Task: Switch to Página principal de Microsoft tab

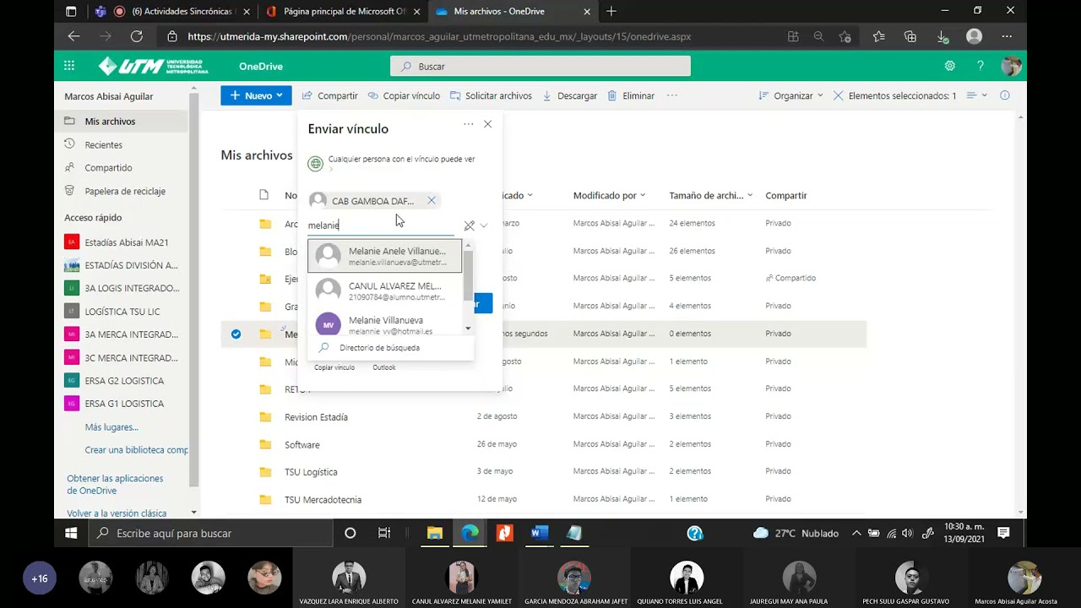Action: click(x=344, y=12)
